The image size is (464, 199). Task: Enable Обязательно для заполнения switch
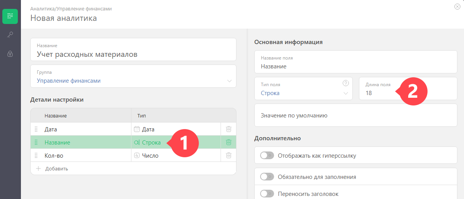pyautogui.click(x=267, y=177)
